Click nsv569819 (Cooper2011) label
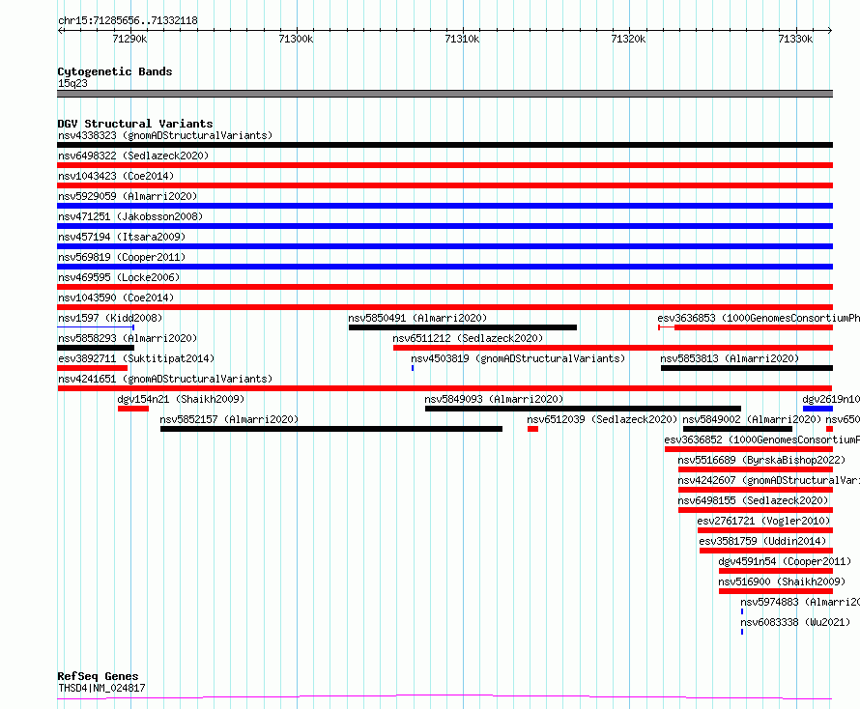The image size is (860, 709). [x=122, y=257]
